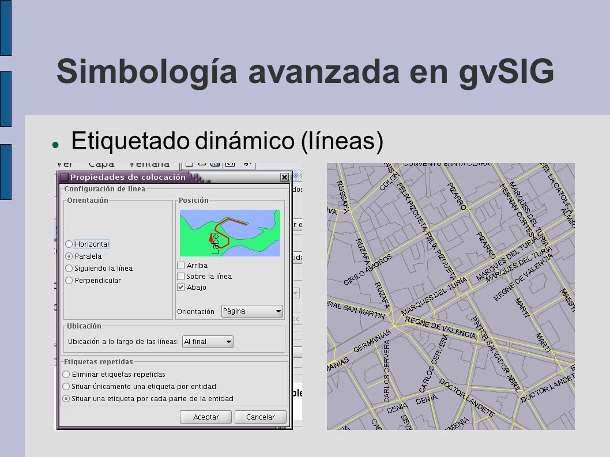
Task: Click the Cancelar button
Action: click(x=260, y=417)
